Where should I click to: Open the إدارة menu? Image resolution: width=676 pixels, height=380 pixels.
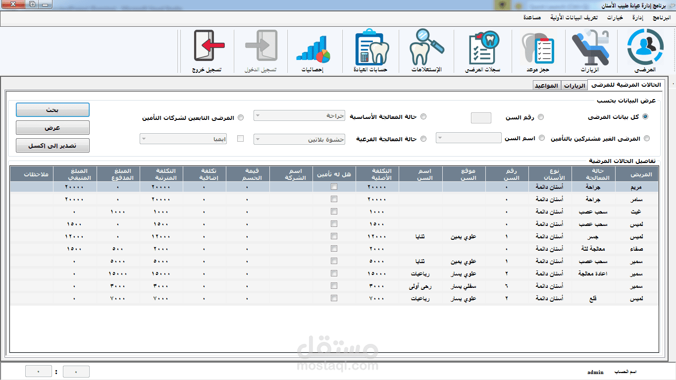coord(638,17)
